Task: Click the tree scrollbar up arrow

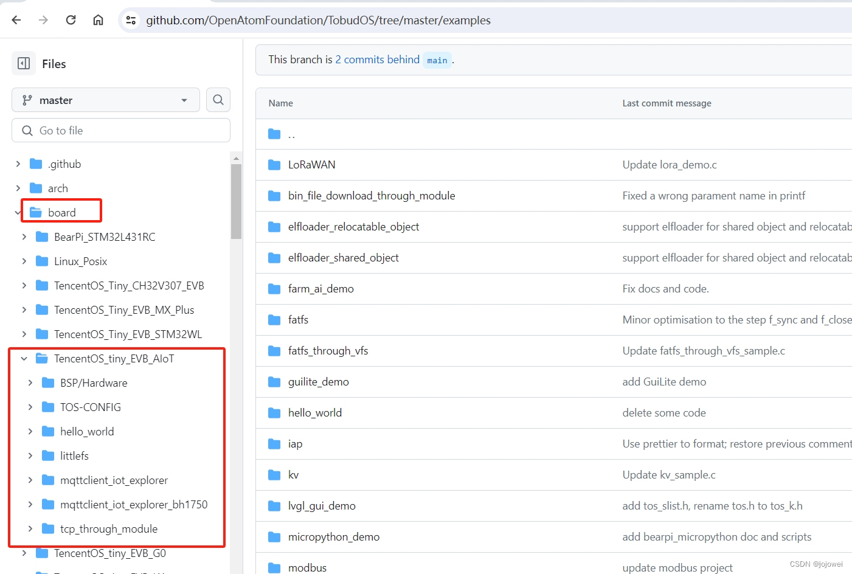Action: coord(236,158)
